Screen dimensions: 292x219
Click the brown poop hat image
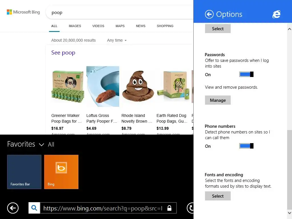tap(138, 86)
